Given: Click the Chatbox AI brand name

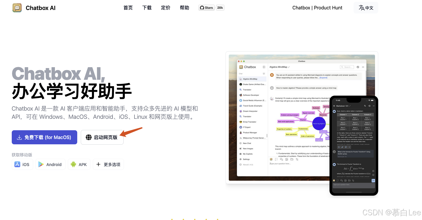Looking at the screenshot, I should tap(41, 8).
